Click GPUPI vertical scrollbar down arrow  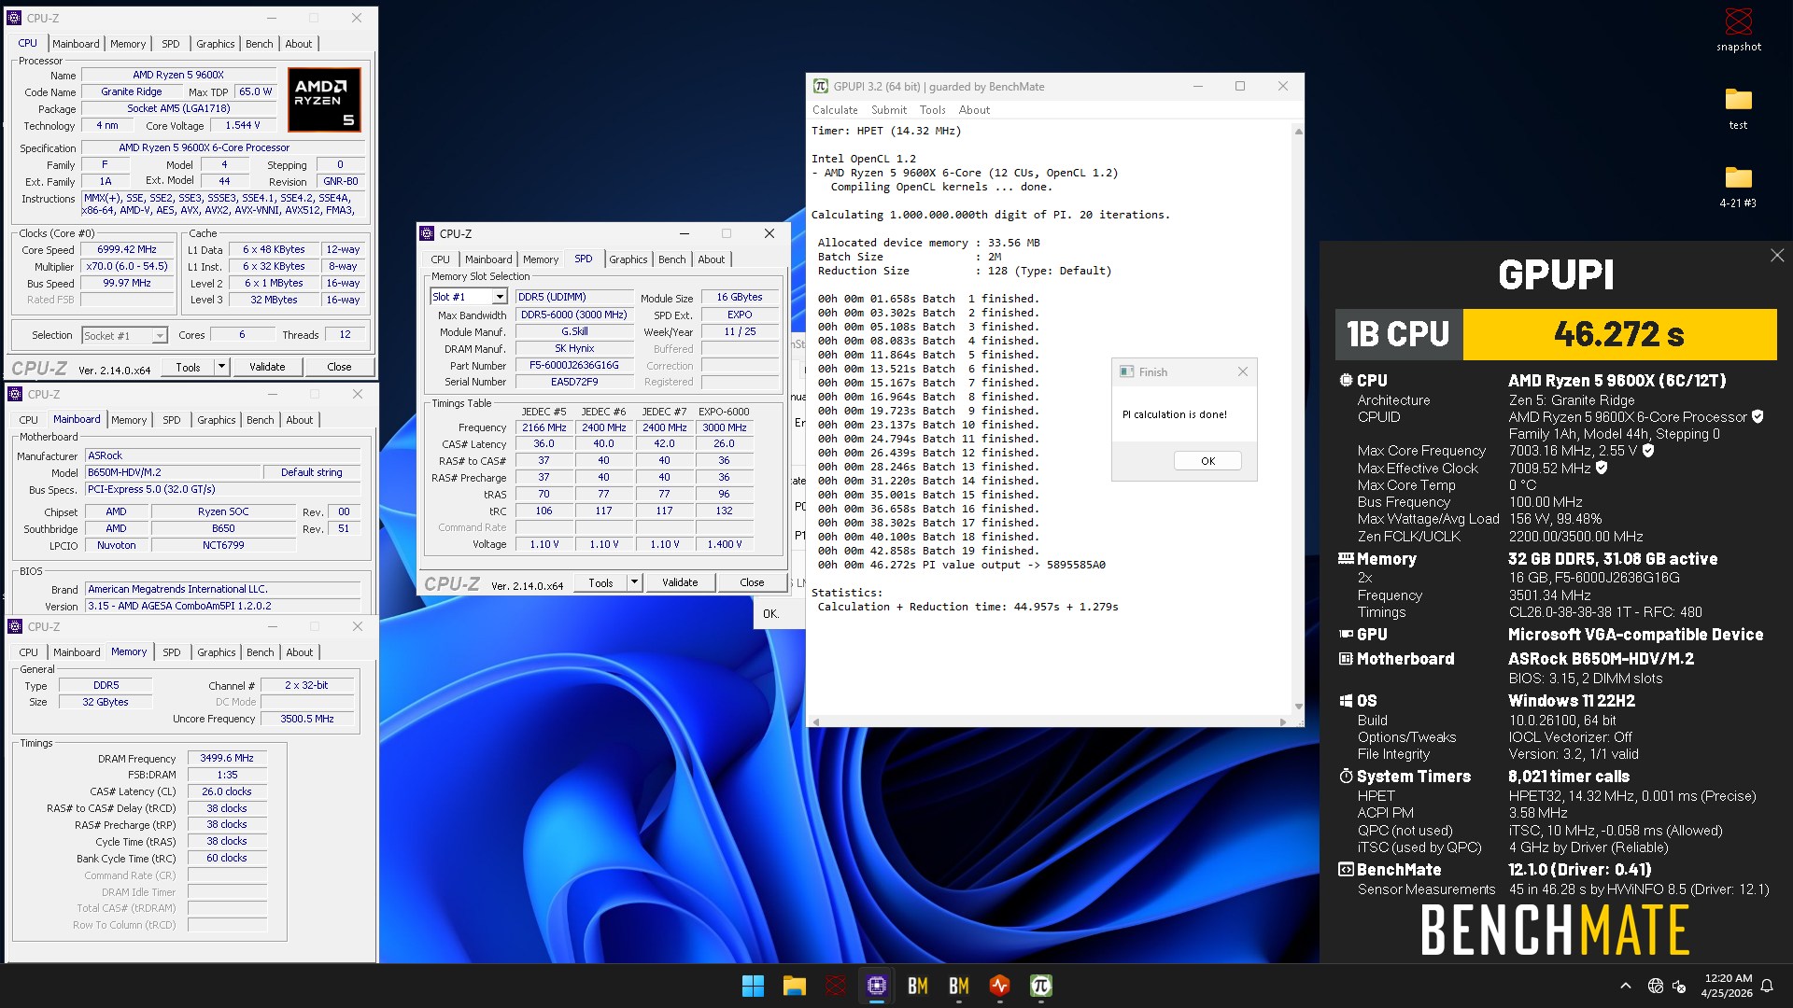[x=1298, y=707]
